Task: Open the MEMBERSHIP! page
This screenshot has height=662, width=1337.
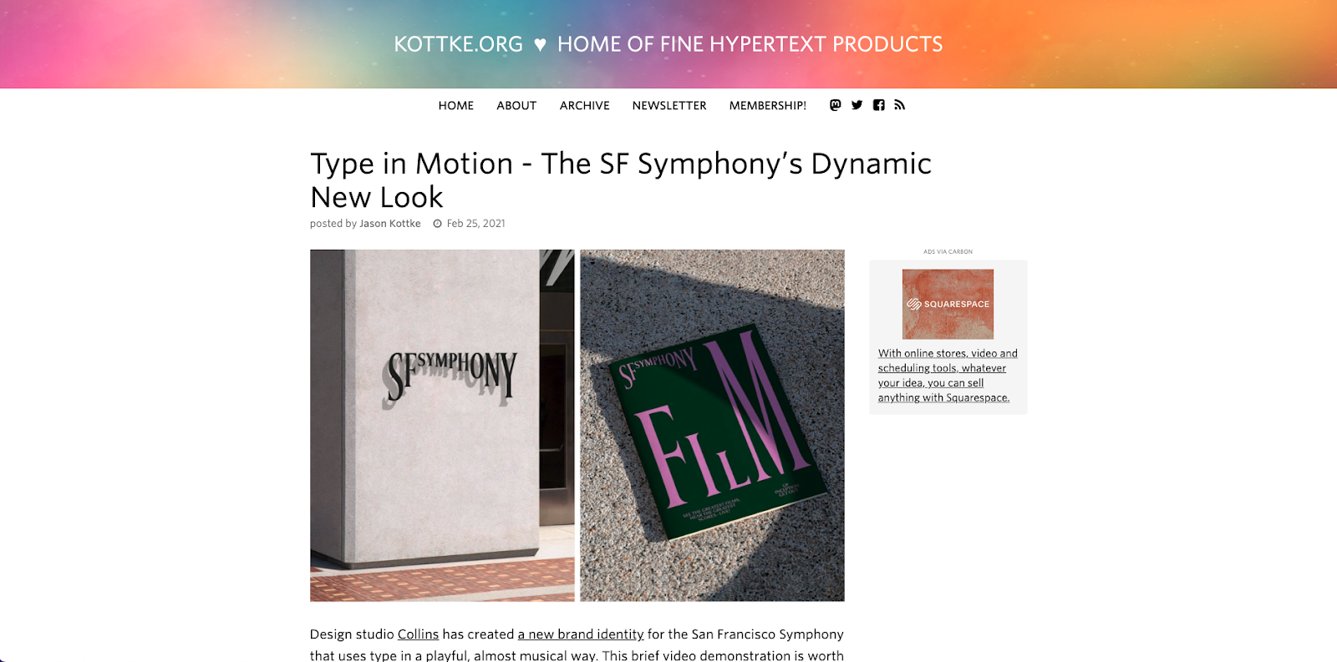Action: click(x=768, y=105)
